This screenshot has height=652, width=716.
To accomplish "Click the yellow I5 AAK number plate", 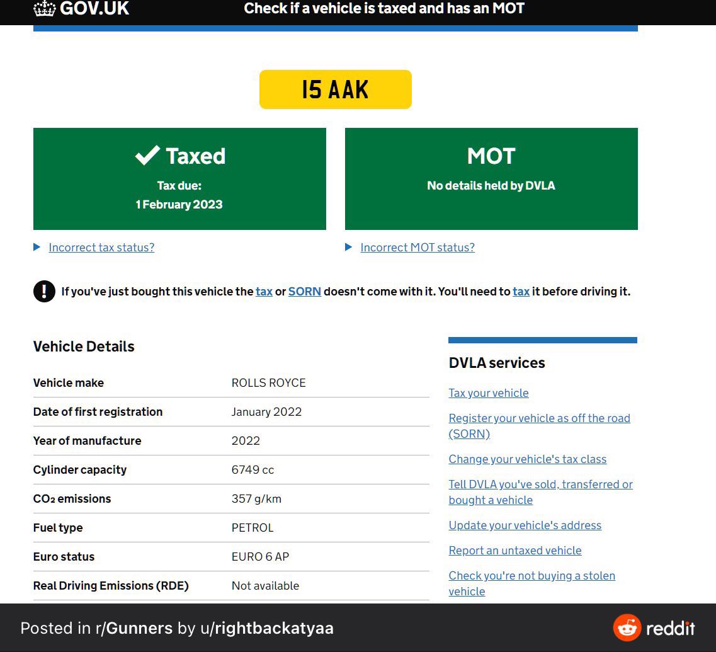I will click(x=336, y=89).
